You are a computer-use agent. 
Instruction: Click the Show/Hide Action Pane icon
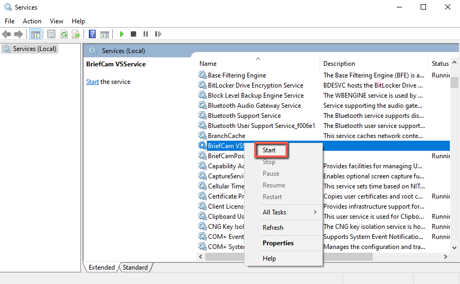tap(105, 35)
